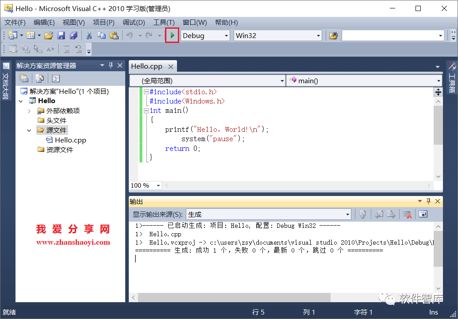
Task: Close the Solution Explorer panel
Action: tap(120, 65)
